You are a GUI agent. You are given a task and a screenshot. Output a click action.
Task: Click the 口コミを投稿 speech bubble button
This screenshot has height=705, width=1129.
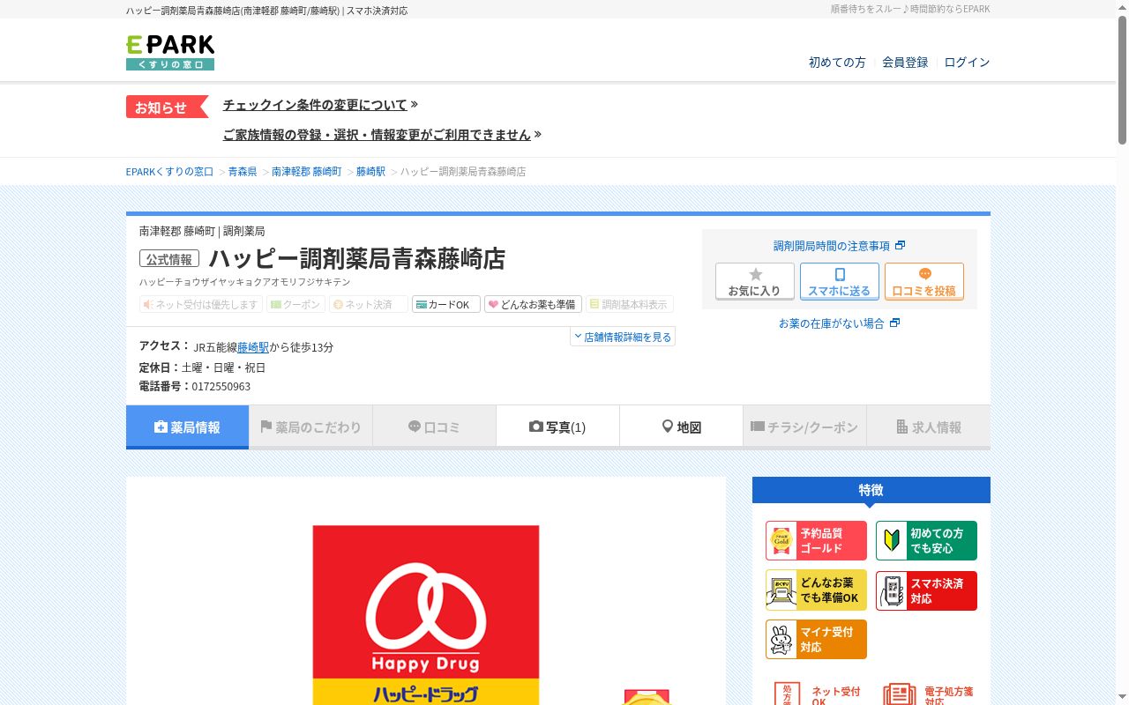tap(924, 282)
